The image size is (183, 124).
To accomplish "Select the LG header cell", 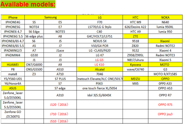I will pos(100,17).
